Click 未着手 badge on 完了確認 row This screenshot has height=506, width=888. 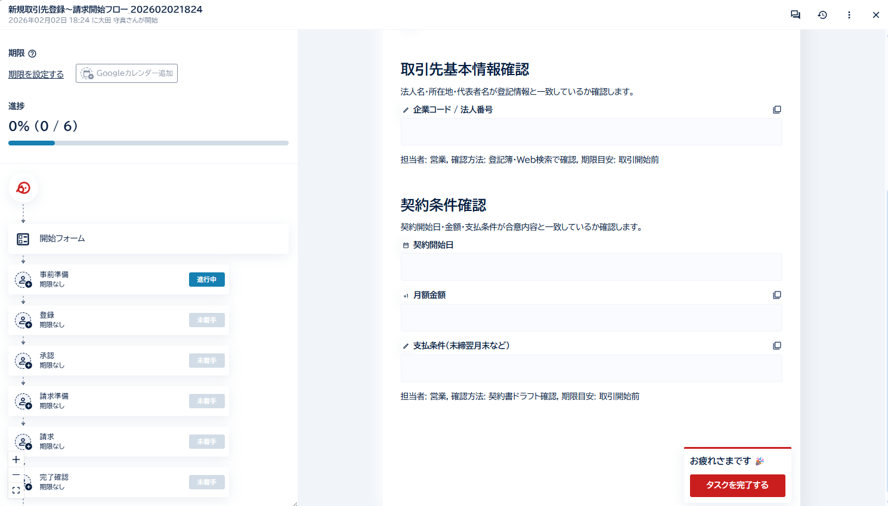click(x=207, y=482)
